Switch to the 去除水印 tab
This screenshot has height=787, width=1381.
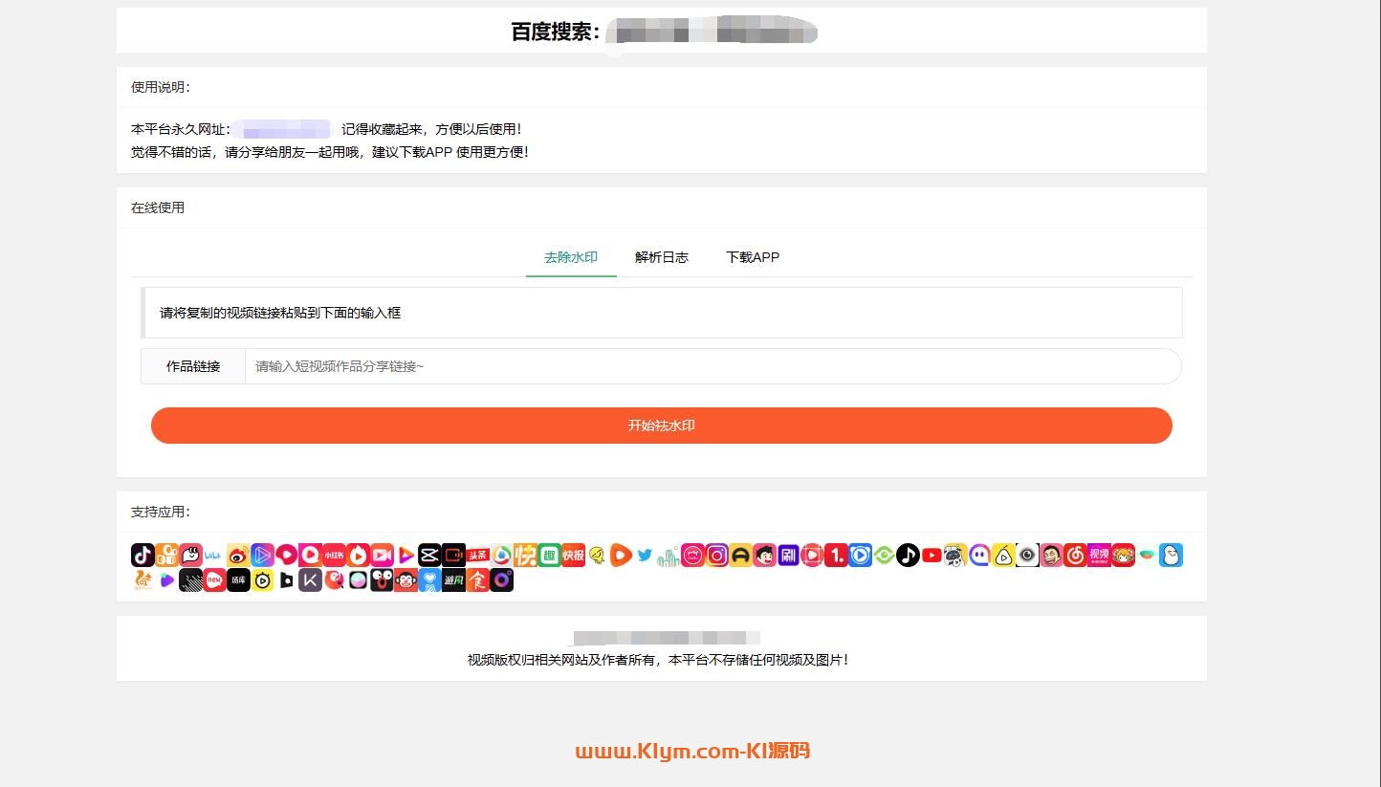coord(571,257)
